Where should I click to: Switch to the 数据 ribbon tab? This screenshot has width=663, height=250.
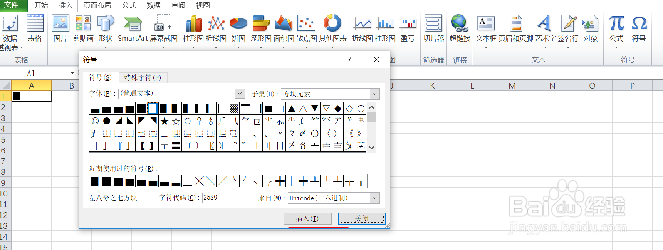point(154,5)
